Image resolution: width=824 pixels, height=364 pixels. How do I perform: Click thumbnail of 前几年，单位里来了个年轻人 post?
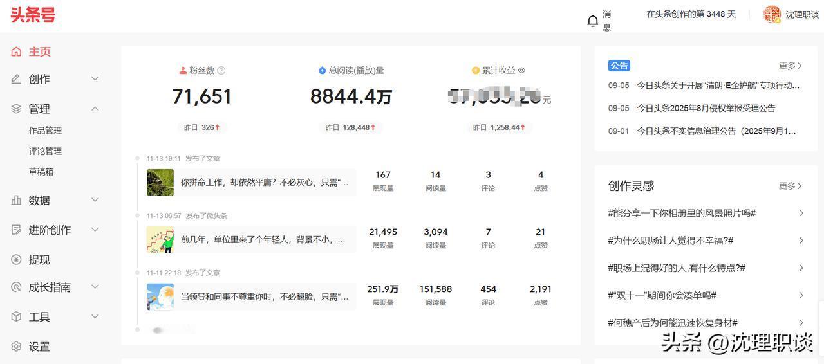point(160,239)
